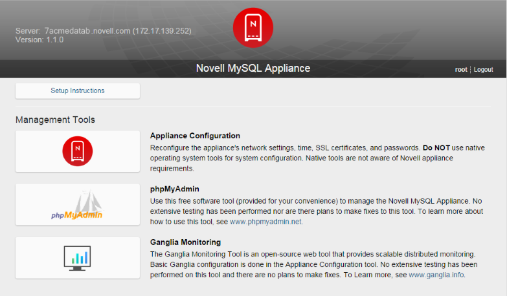The image size is (507, 296).
Task: Click the Novell MySQL Appliance title
Action: pyautogui.click(x=253, y=68)
